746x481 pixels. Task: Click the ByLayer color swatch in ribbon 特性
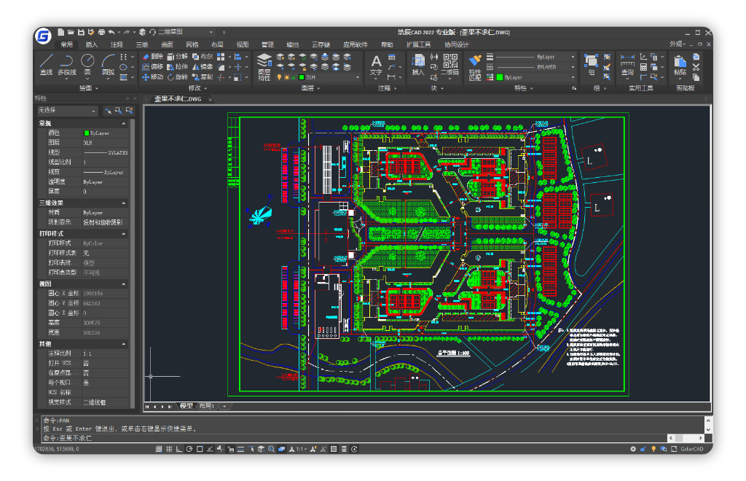[500, 77]
